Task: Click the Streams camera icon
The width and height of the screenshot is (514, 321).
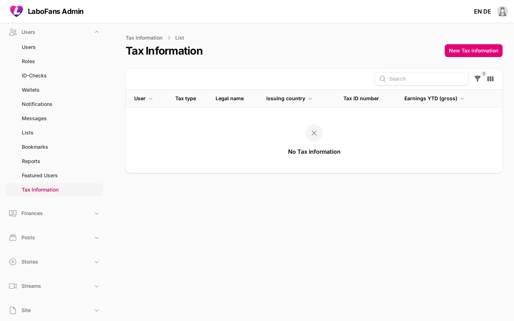Action: pos(13,286)
